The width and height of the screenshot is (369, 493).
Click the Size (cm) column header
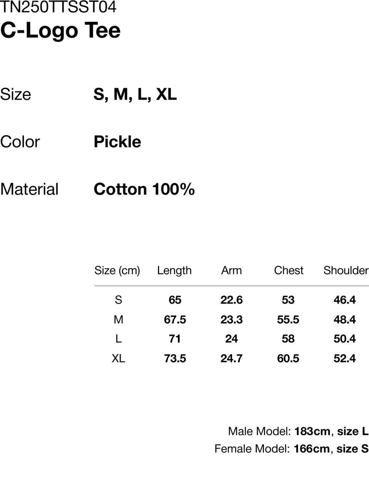coord(117,271)
